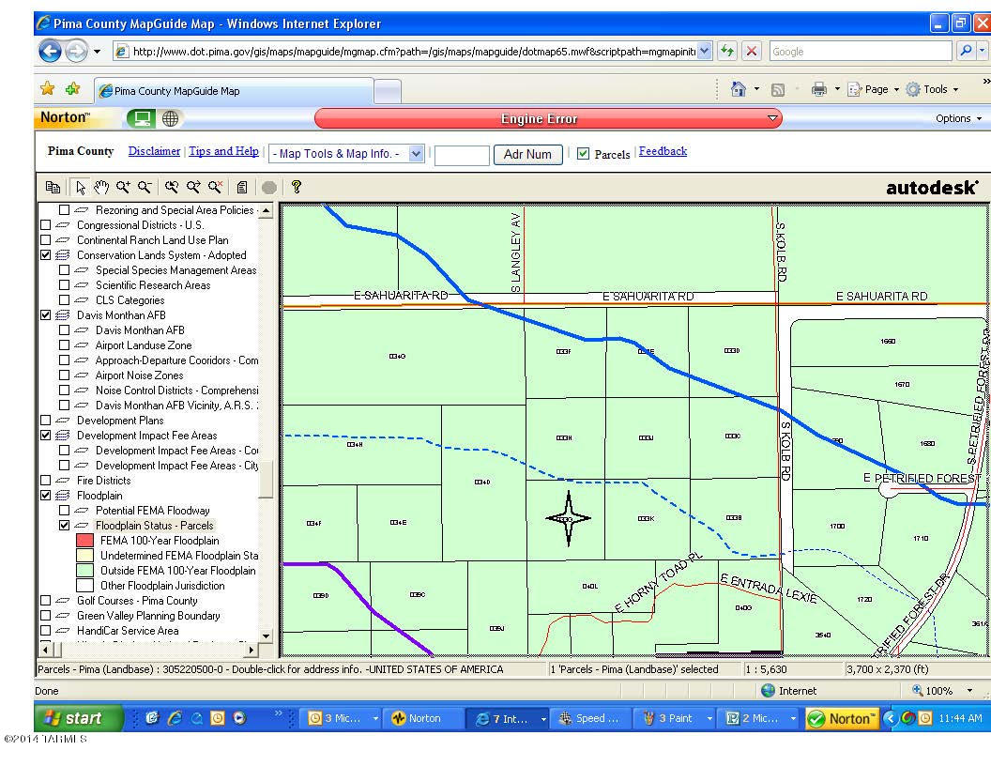Screen dimensions: 991x766
Task: Uncheck the Floodplain group checkbox
Action: point(45,496)
